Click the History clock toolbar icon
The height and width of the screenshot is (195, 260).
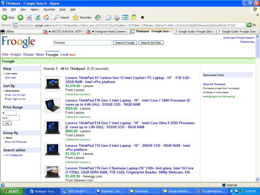click(98, 17)
